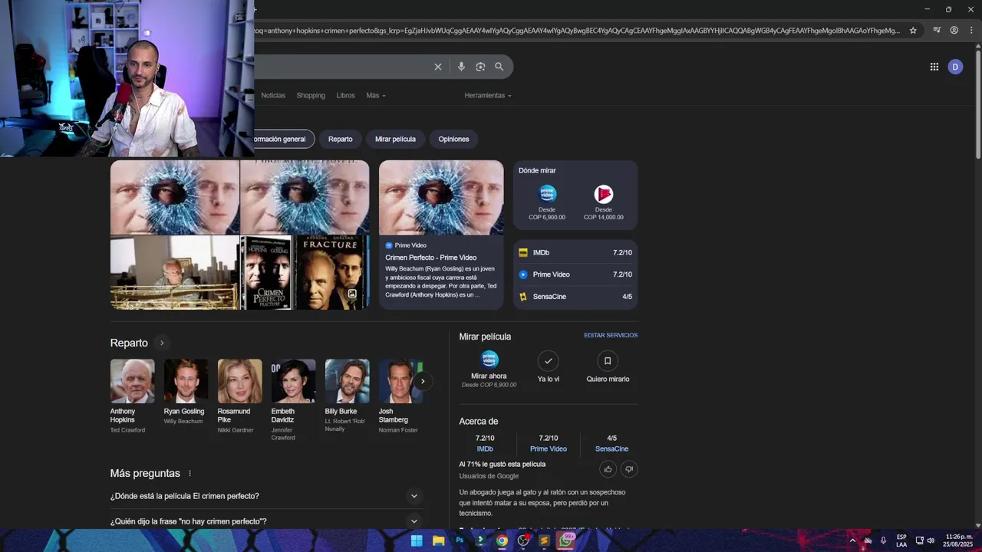Viewport: 982px width, 552px height.
Task: Open Google Lens image search icon
Action: click(480, 67)
